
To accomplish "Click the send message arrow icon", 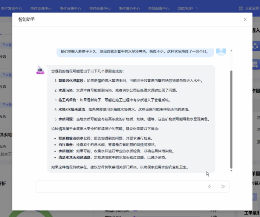I will click(223, 187).
